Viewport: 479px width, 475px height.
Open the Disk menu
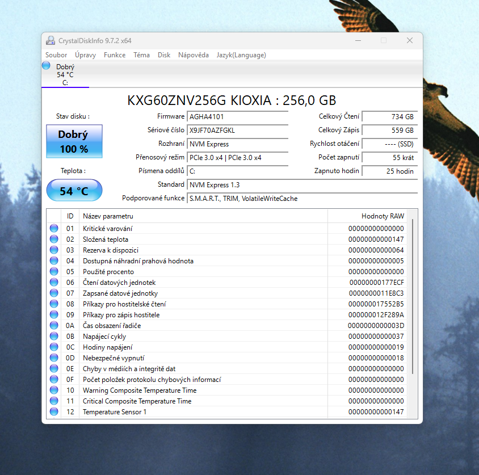(x=164, y=55)
